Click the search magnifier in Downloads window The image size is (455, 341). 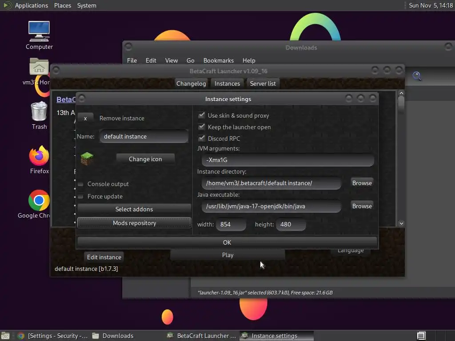click(x=417, y=76)
